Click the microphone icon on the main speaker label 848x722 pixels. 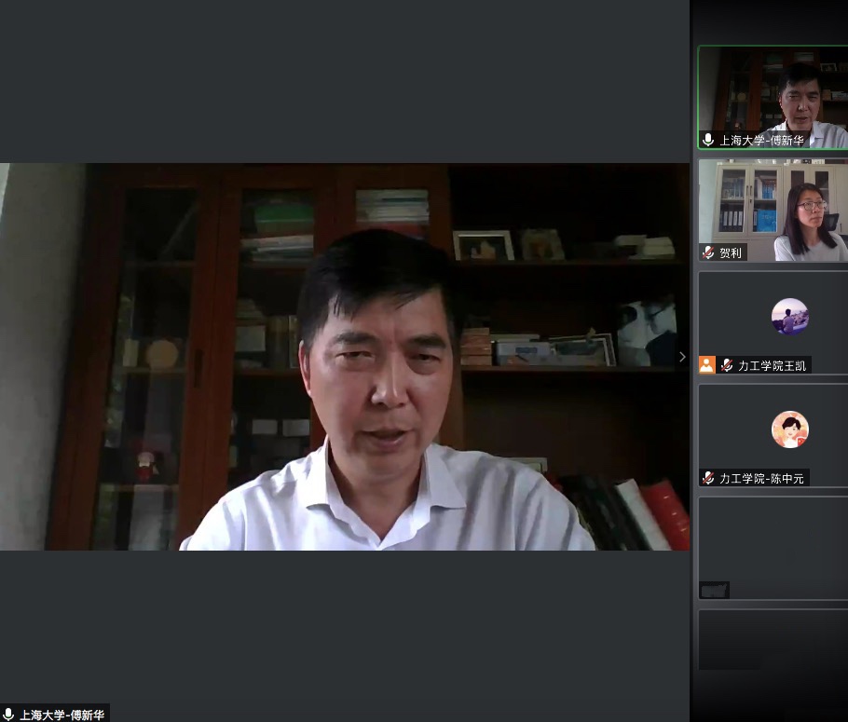(8, 715)
